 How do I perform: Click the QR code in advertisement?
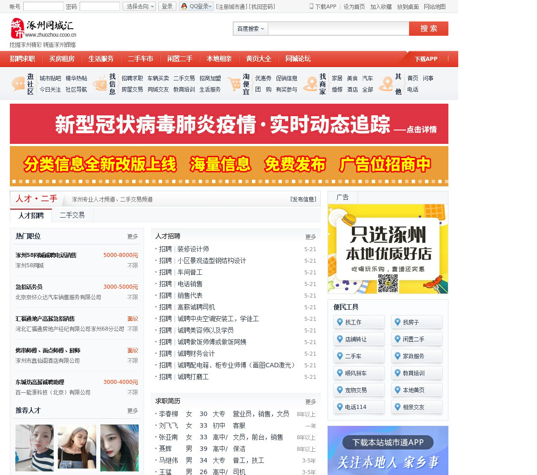[388, 283]
